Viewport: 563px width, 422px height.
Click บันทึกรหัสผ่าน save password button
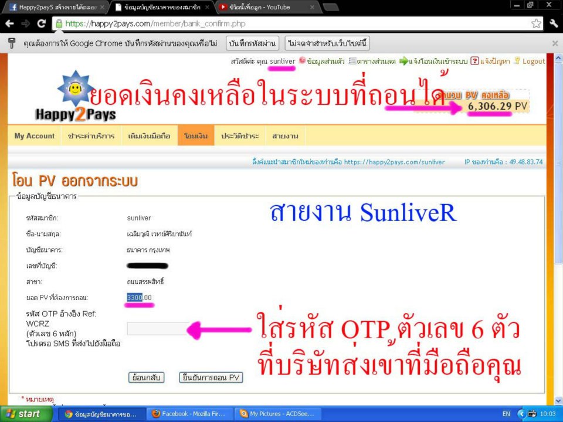pos(252,43)
